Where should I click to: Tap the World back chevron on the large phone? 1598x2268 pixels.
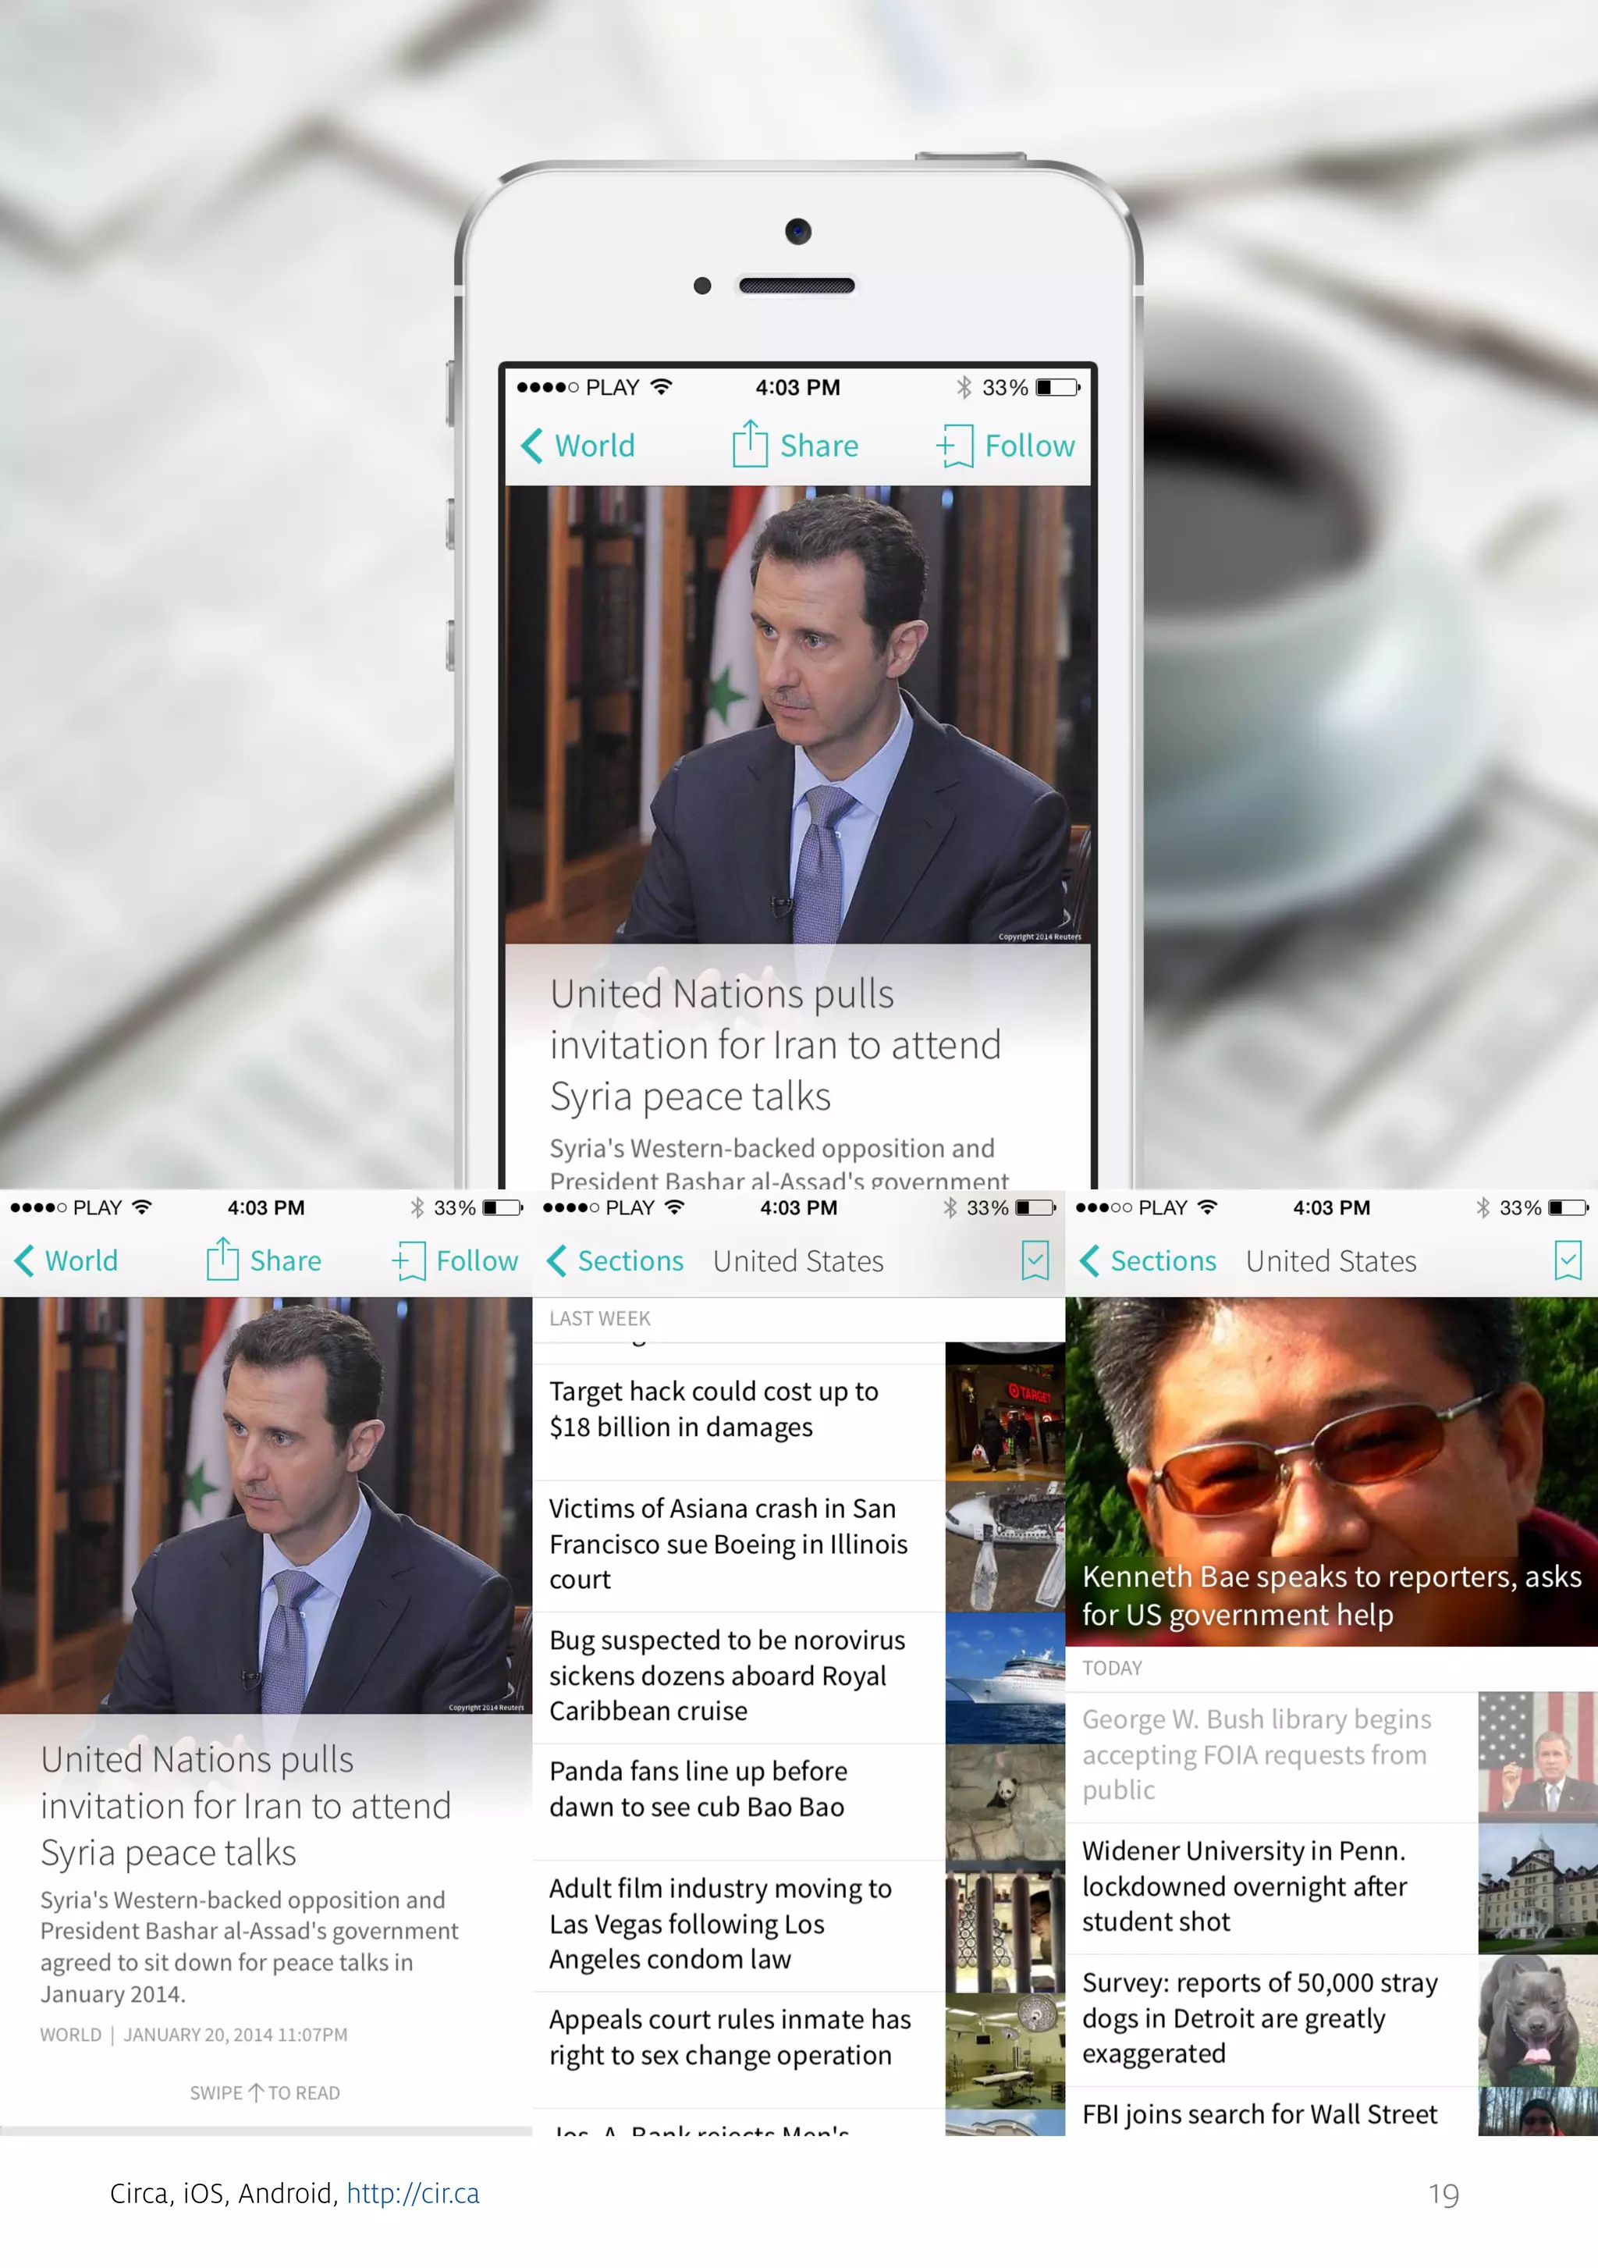coord(531,446)
